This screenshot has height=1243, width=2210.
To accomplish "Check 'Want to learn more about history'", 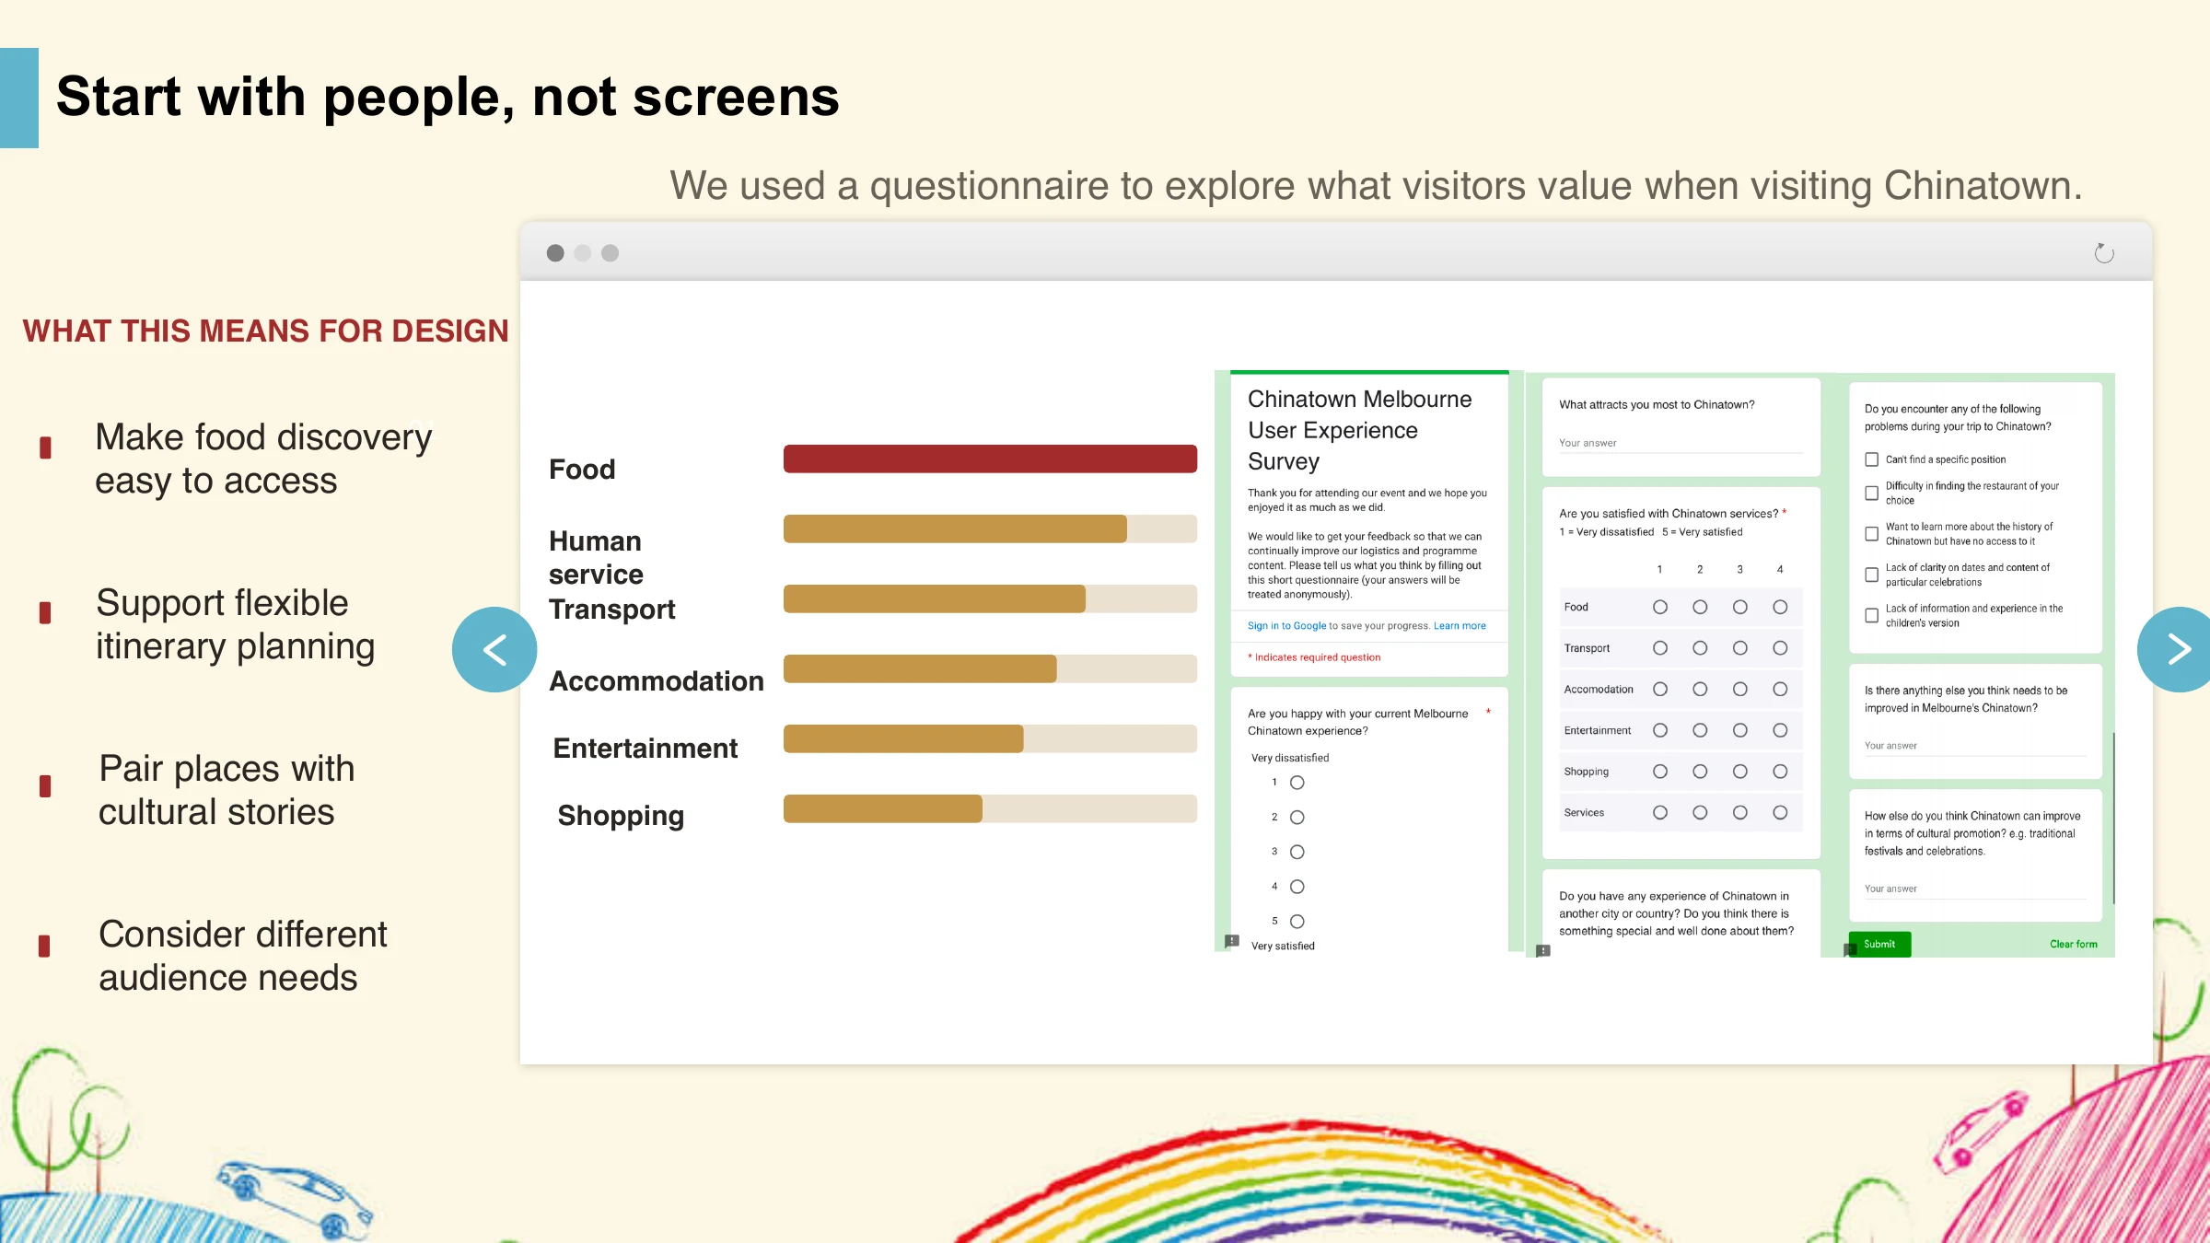I will (1872, 534).
